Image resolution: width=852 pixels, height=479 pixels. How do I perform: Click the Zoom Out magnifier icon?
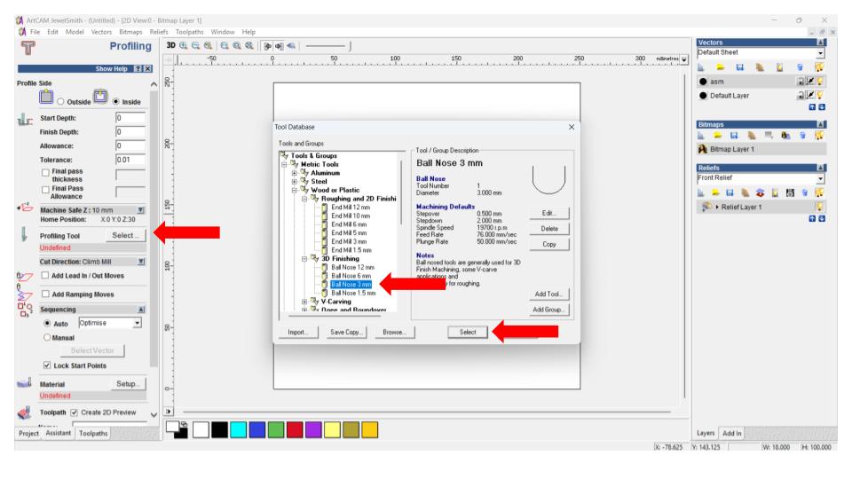pyautogui.click(x=195, y=45)
